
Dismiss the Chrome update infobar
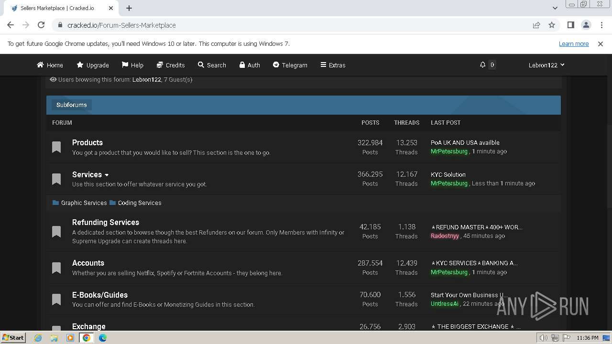[601, 43]
